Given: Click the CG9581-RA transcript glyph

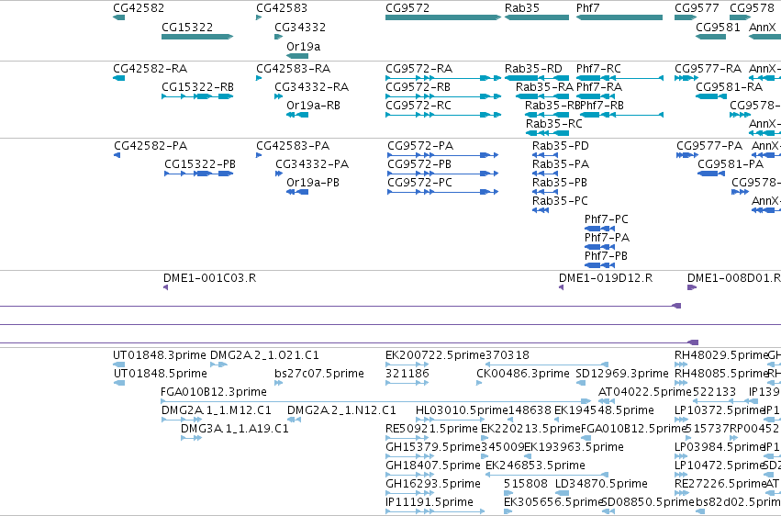Looking at the screenshot, I should 710,96.
